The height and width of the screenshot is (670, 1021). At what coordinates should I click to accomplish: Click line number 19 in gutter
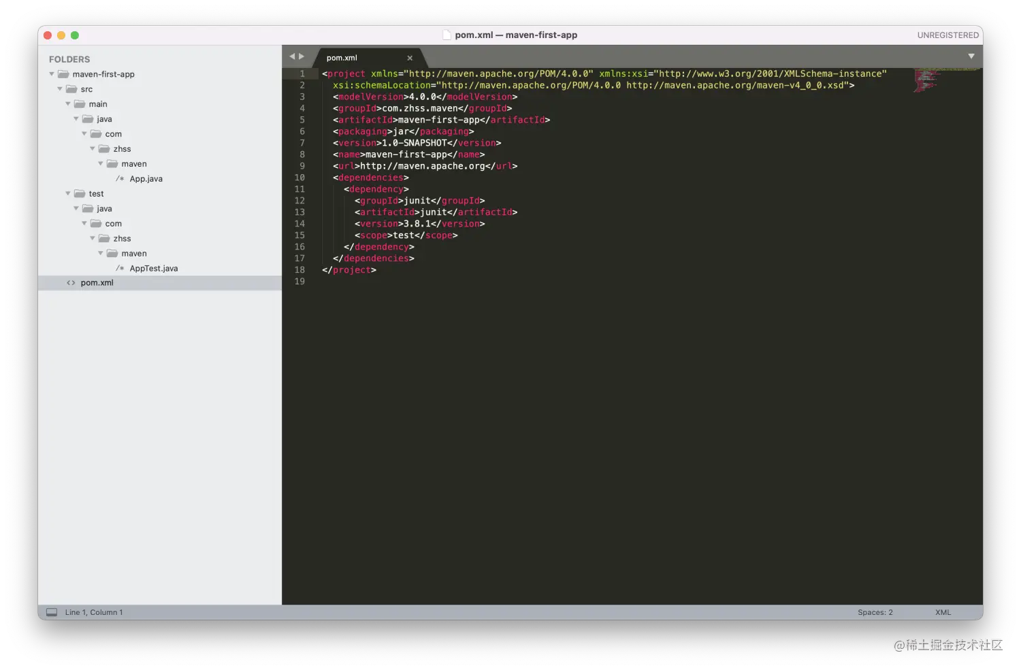pos(299,282)
